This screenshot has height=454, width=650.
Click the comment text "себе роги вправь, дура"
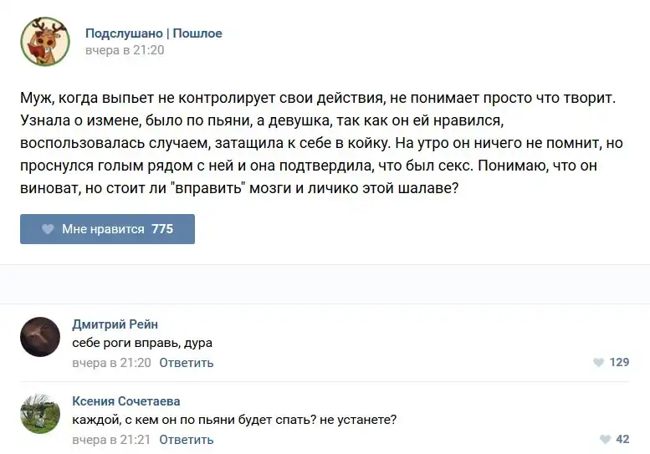coord(142,344)
